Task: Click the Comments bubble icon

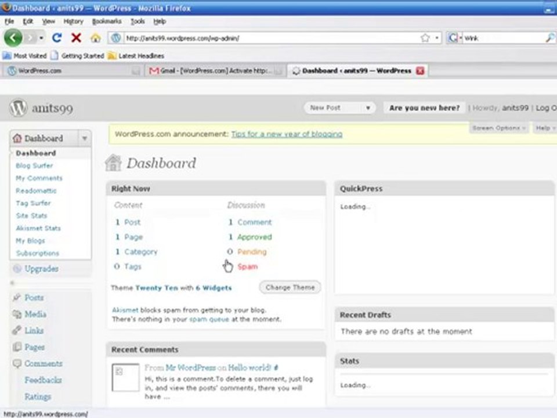Action: (x=17, y=363)
